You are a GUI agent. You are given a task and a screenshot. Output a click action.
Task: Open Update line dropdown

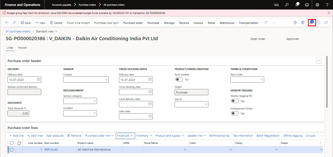click(x=197, y=136)
